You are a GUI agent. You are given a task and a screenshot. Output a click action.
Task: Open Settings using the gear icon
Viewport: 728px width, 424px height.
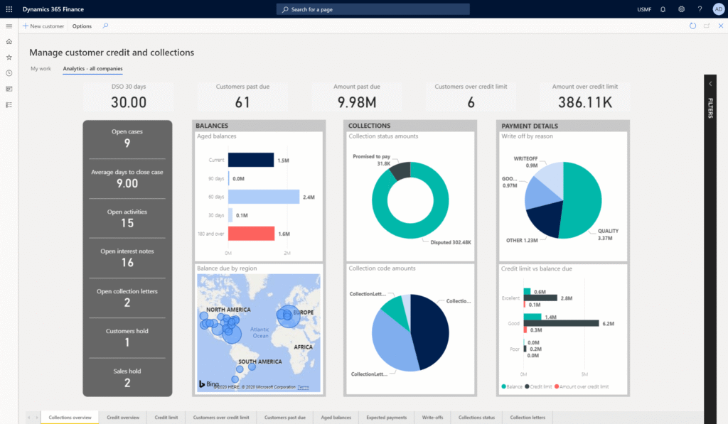[680, 9]
